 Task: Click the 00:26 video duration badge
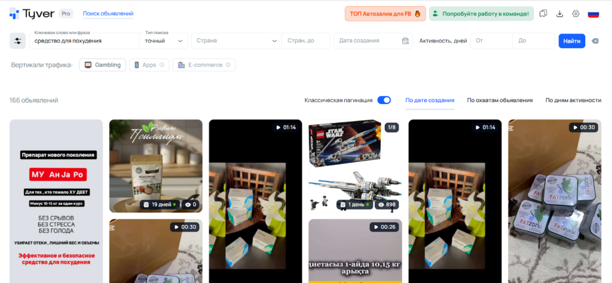384,227
